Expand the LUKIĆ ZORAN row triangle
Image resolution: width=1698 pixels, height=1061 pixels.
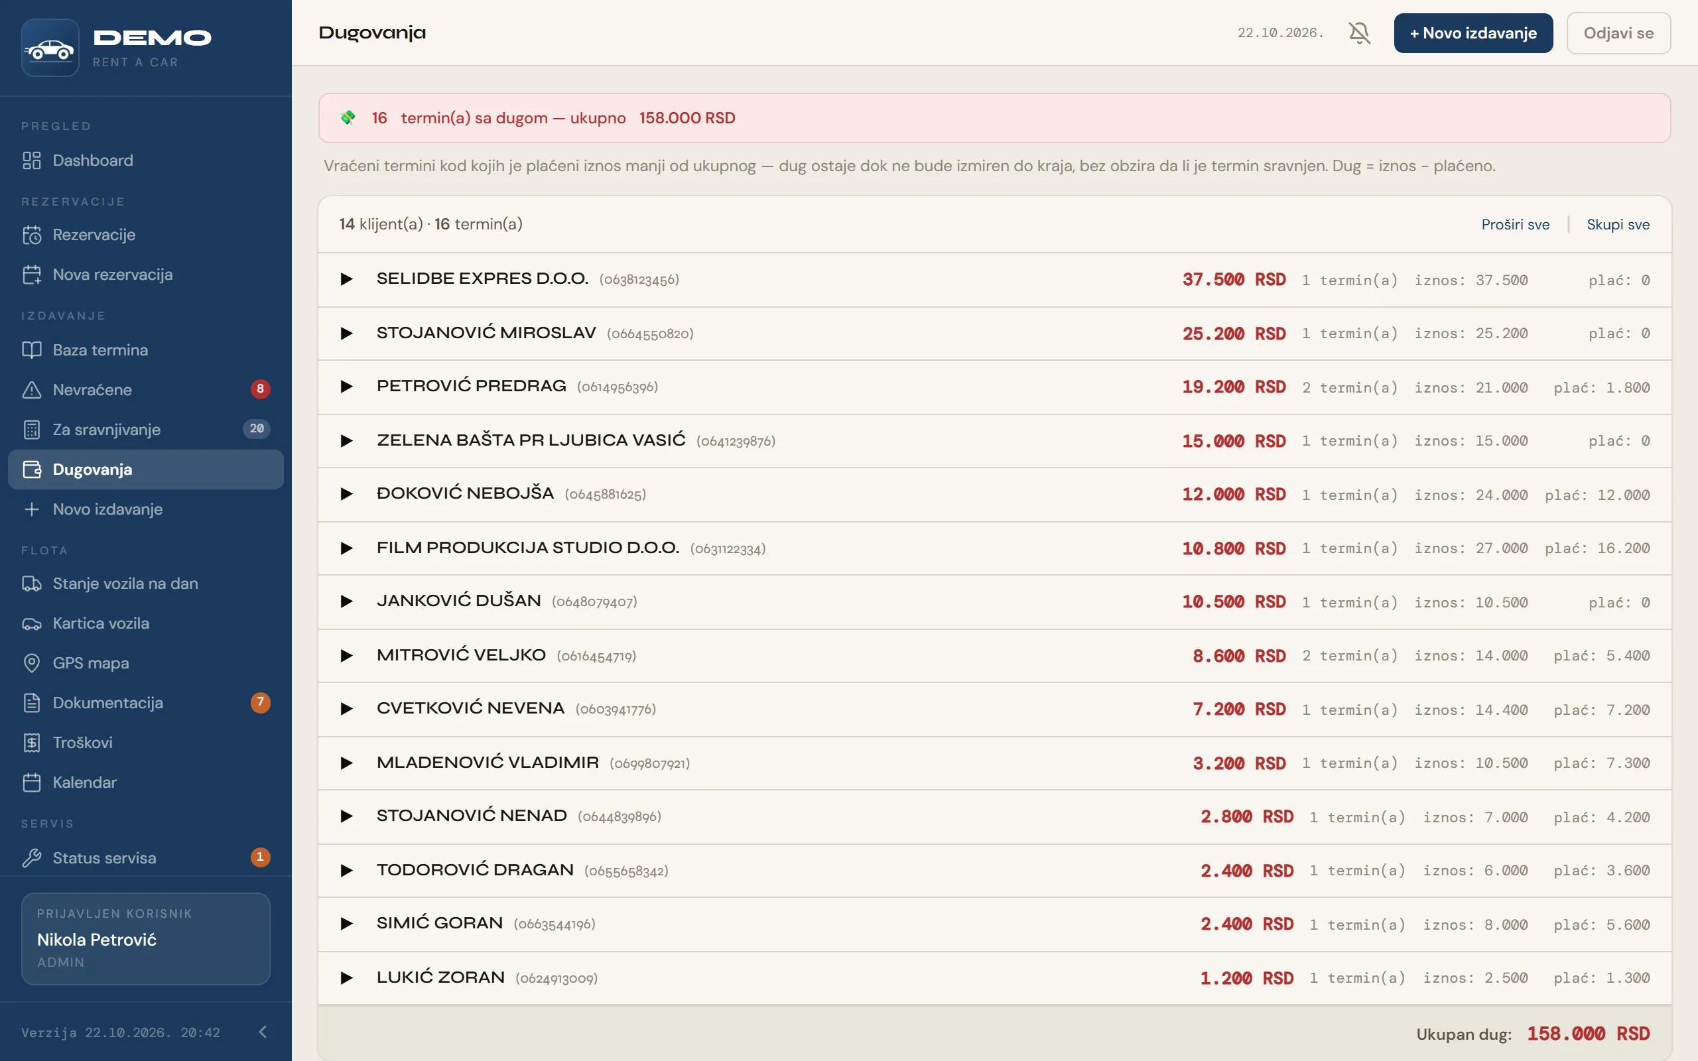click(346, 977)
